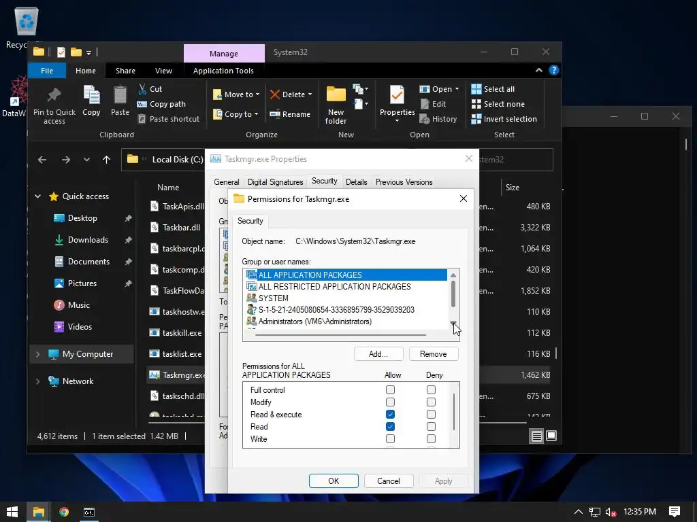Click the Explorer help question mark icon

(554, 70)
